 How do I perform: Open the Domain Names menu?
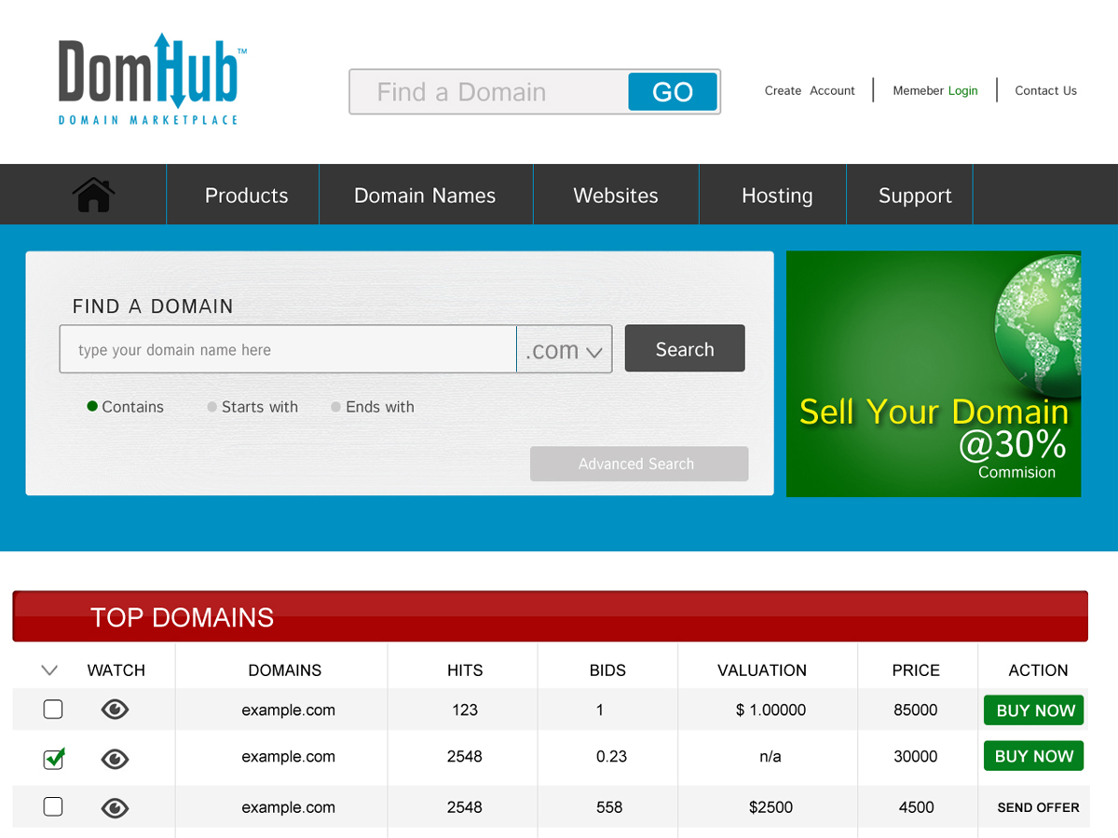(x=425, y=196)
